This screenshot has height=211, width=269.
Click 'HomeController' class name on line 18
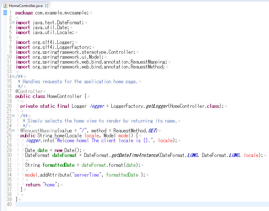64,96
